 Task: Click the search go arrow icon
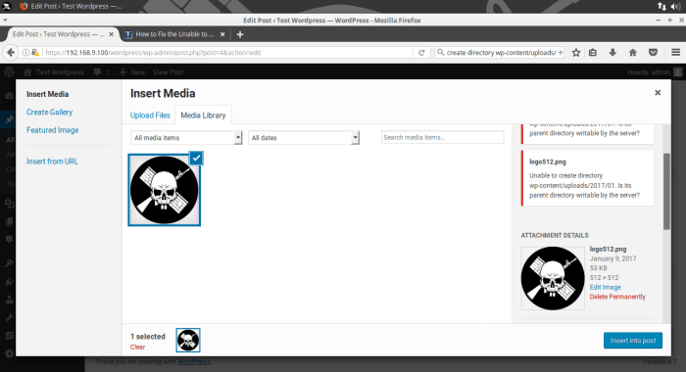click(560, 53)
